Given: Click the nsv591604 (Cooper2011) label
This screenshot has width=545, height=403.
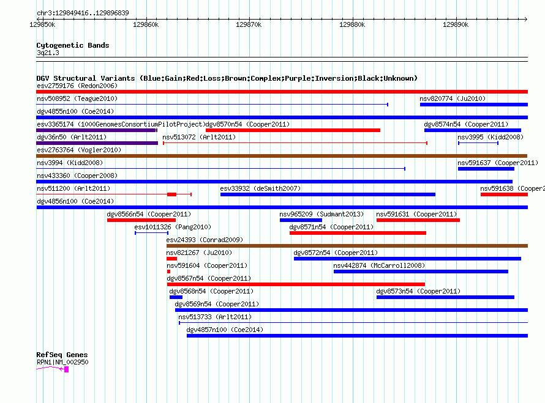Looking at the screenshot, I should pos(207,265).
